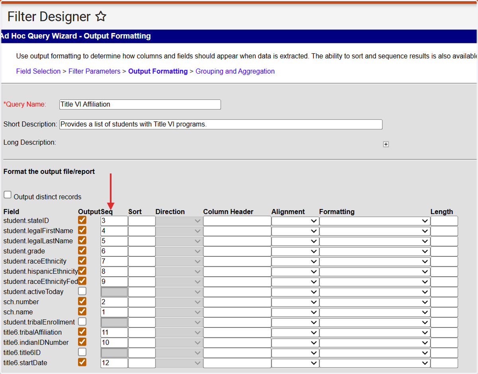The width and height of the screenshot is (478, 374).
Task: Click the student.activeToday field name
Action: pos(33,292)
